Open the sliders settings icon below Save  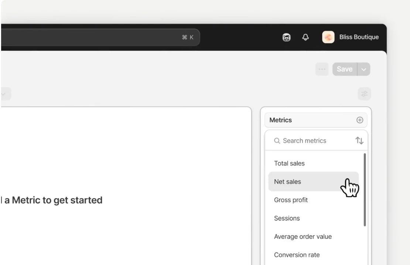tap(365, 94)
